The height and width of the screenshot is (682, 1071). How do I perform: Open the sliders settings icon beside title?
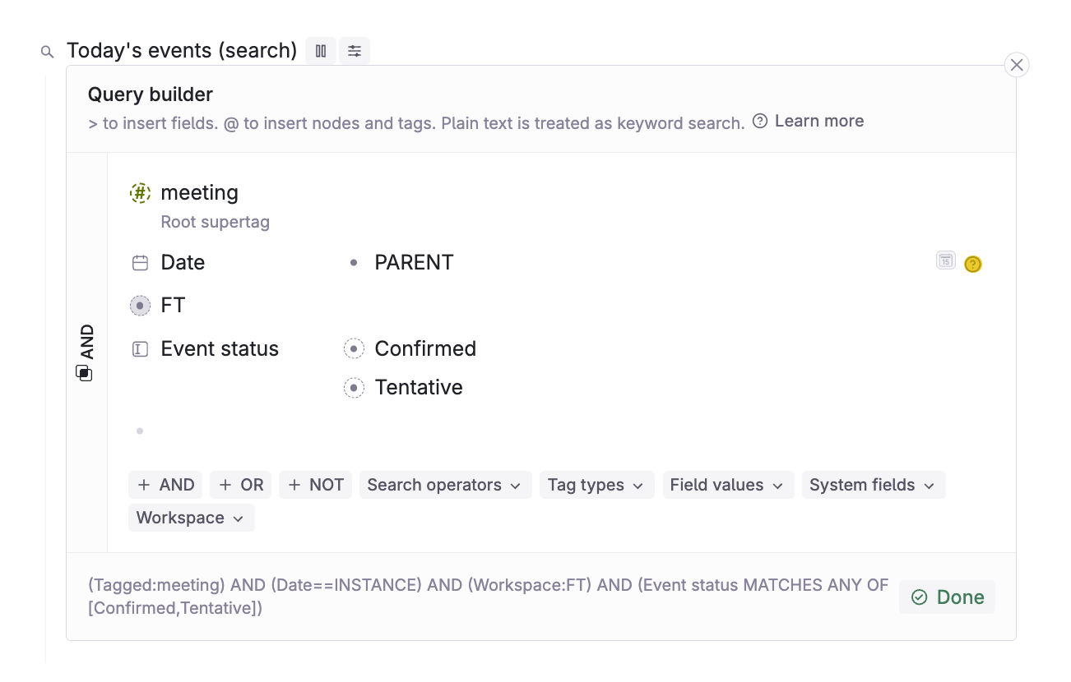pyautogui.click(x=355, y=51)
